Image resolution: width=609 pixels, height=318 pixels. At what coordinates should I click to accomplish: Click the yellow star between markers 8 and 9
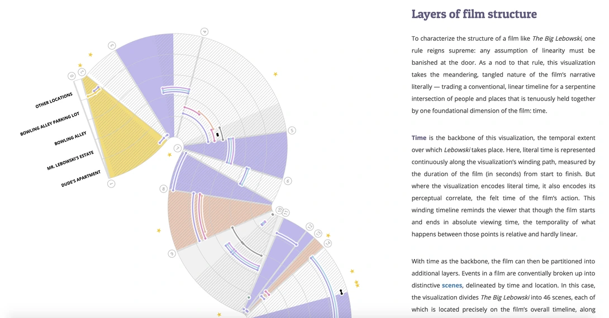159,231
